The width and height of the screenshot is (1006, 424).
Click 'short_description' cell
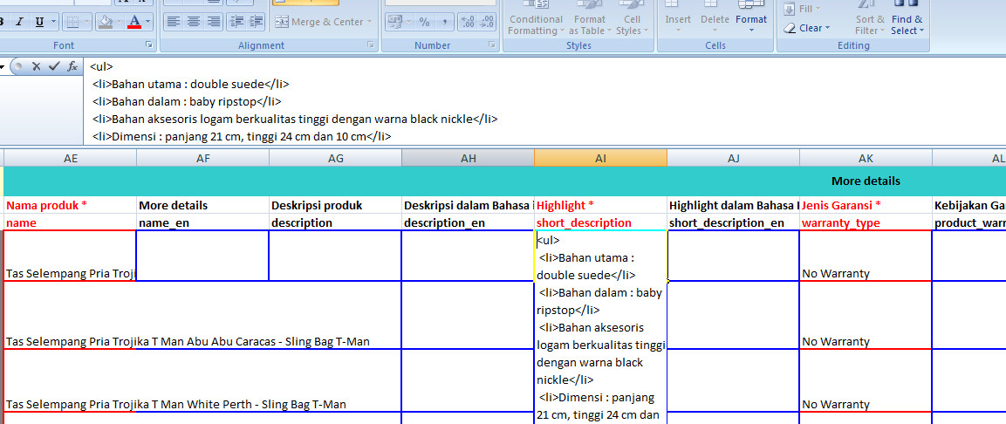[600, 222]
